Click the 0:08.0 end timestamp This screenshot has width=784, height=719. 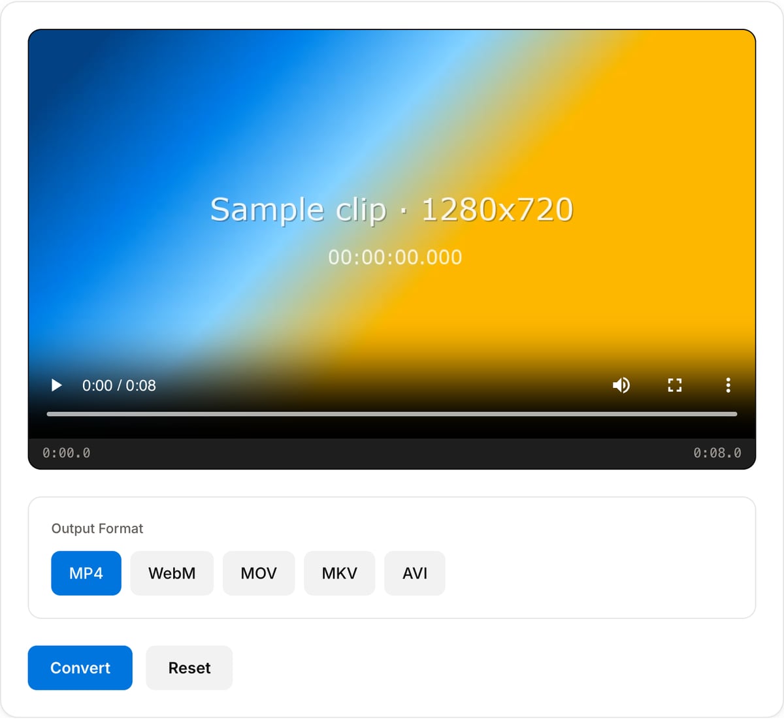(717, 453)
